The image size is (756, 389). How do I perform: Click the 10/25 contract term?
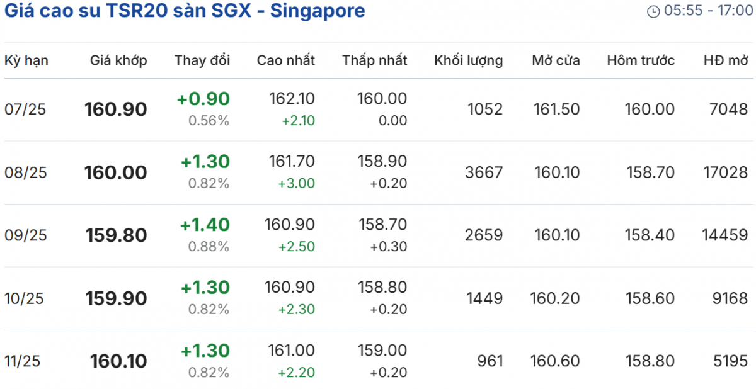24,298
